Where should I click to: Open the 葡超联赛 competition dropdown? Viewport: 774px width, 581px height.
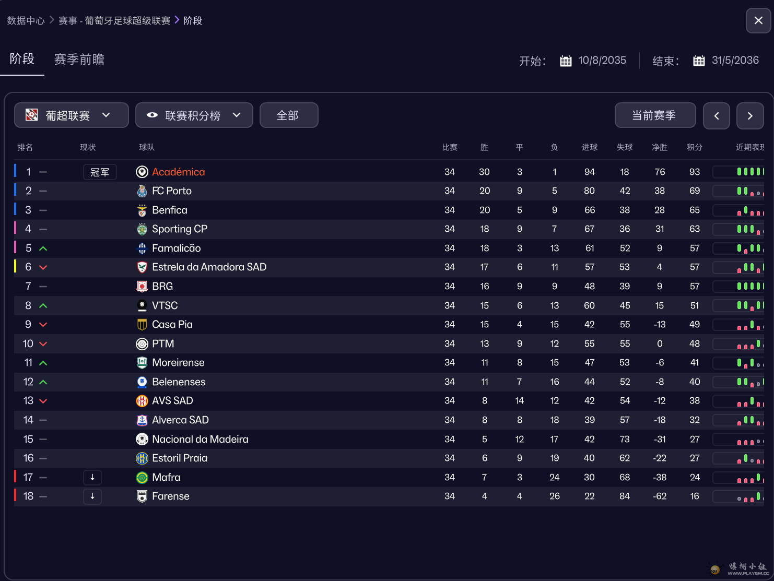pos(72,115)
